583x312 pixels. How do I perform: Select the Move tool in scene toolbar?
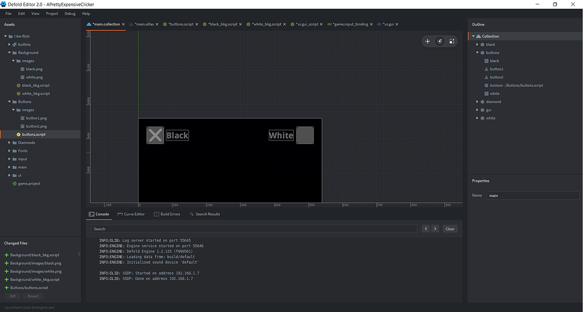tap(428, 41)
